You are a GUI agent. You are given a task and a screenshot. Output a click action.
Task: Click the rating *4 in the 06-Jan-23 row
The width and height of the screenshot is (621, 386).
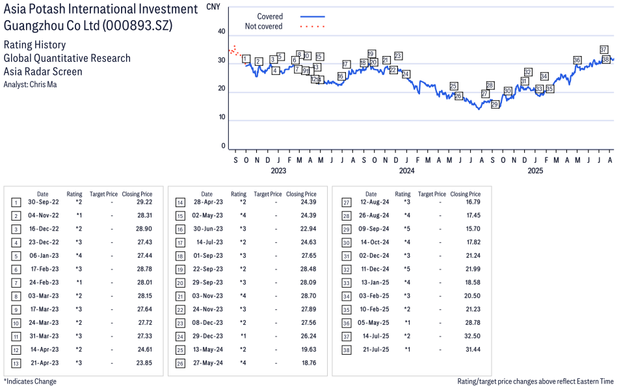coord(79,256)
